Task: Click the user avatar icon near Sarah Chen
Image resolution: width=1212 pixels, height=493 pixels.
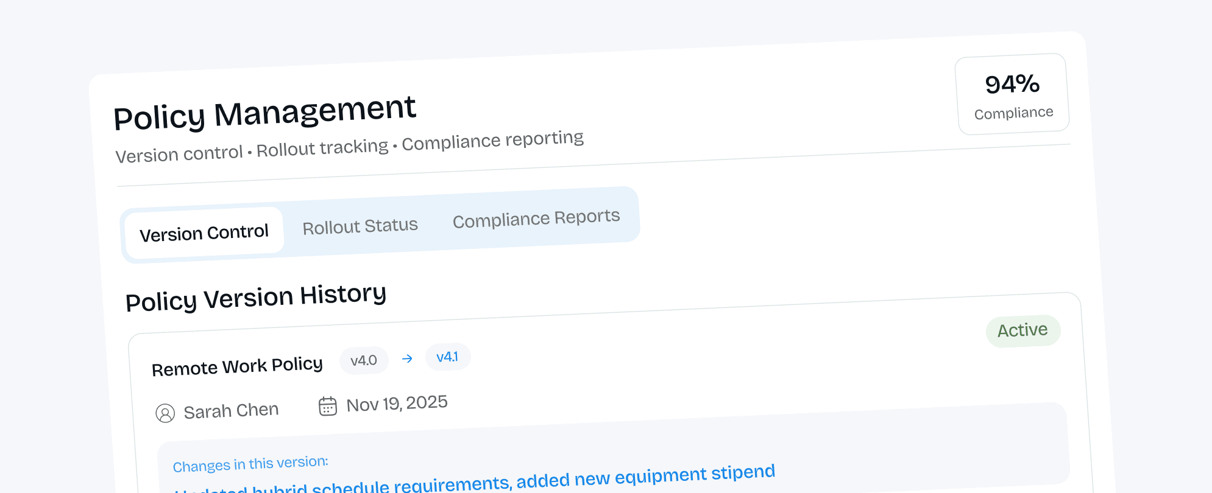Action: point(165,413)
